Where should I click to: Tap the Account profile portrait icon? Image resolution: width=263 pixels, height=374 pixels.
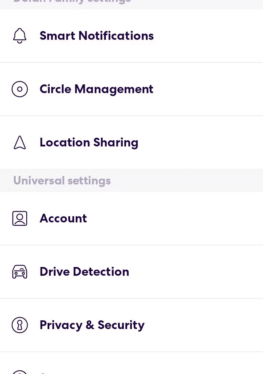coord(20,218)
